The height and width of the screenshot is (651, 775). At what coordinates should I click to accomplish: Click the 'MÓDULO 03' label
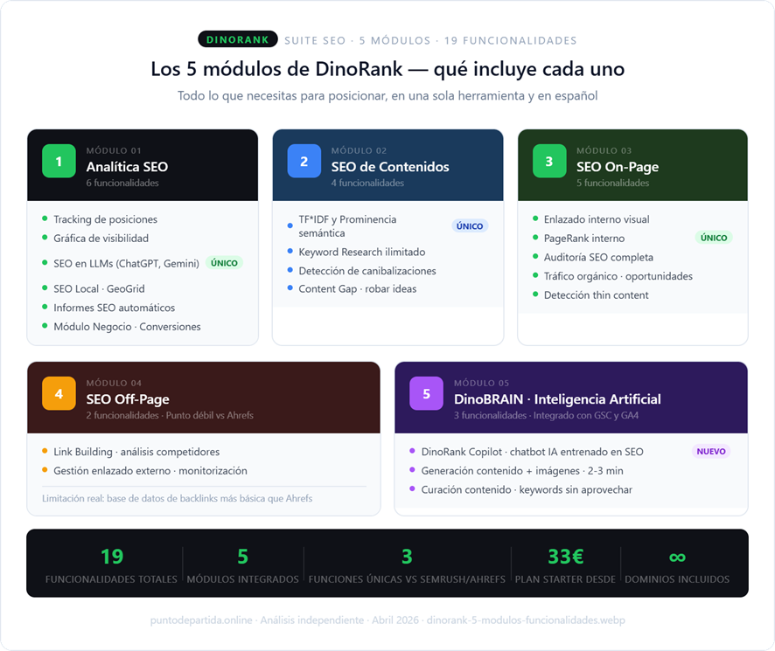(604, 150)
